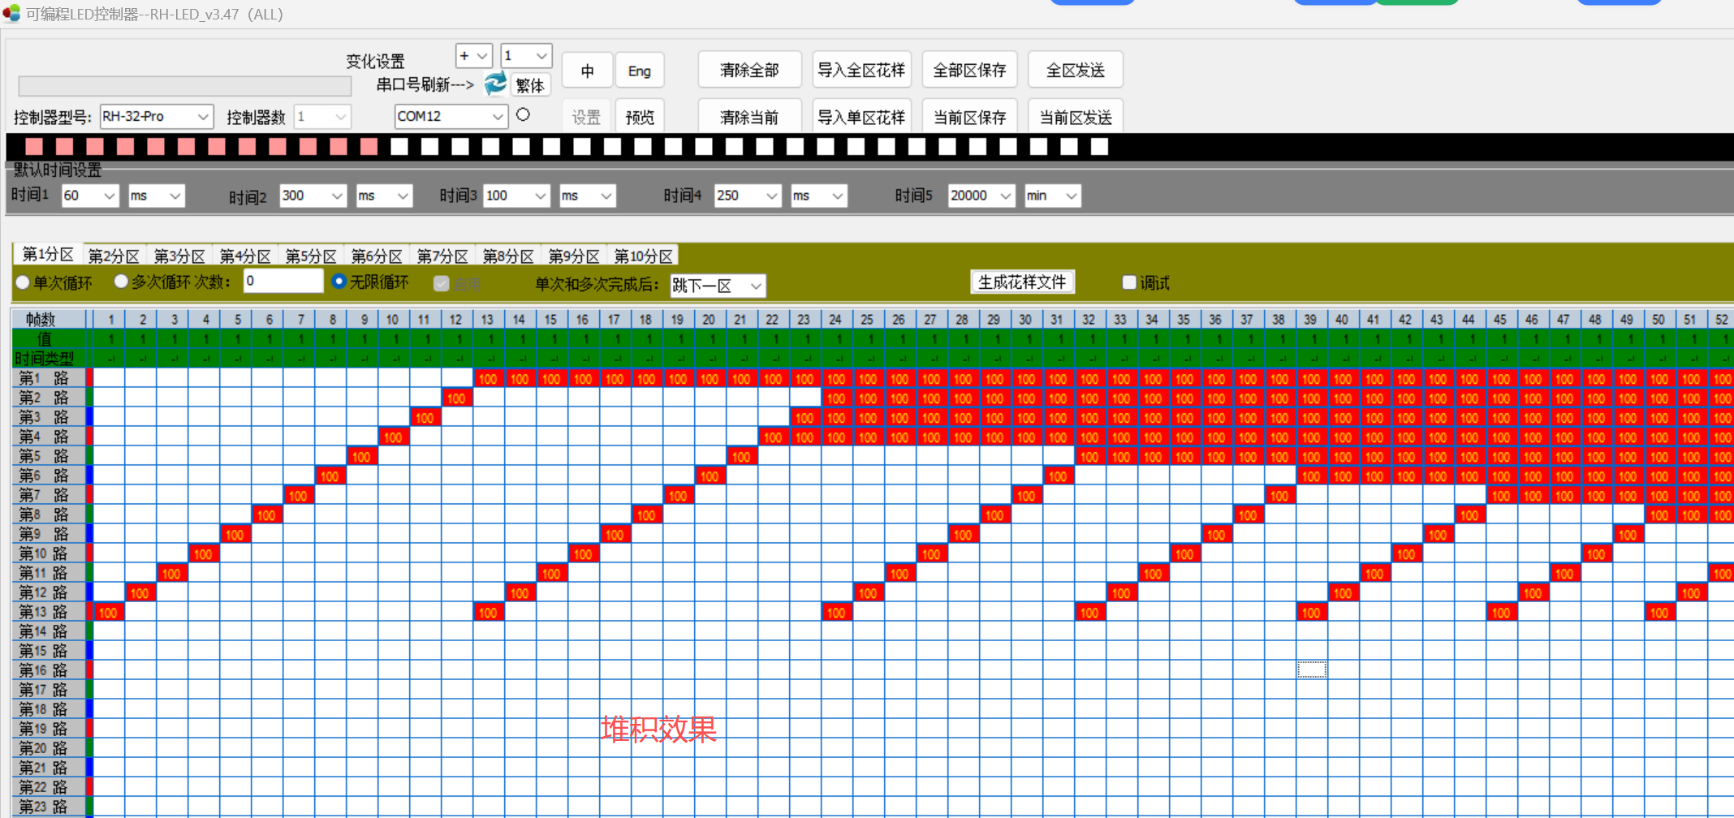Select the 单次循环 radio button
Viewport: 1734px width, 818px height.
point(23,282)
